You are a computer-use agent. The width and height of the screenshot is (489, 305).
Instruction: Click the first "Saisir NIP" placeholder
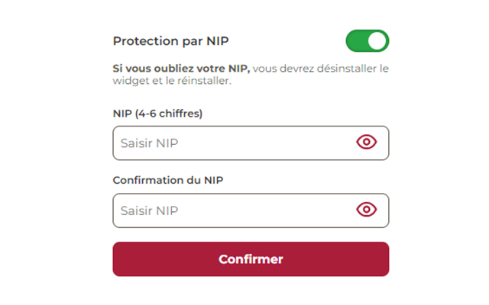[x=149, y=143]
